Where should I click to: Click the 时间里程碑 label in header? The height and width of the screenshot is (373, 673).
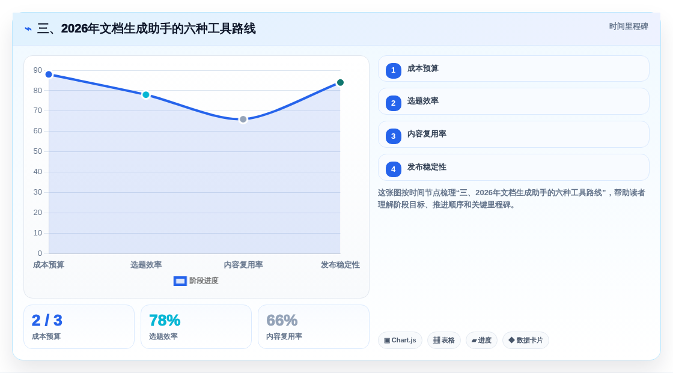pyautogui.click(x=629, y=26)
